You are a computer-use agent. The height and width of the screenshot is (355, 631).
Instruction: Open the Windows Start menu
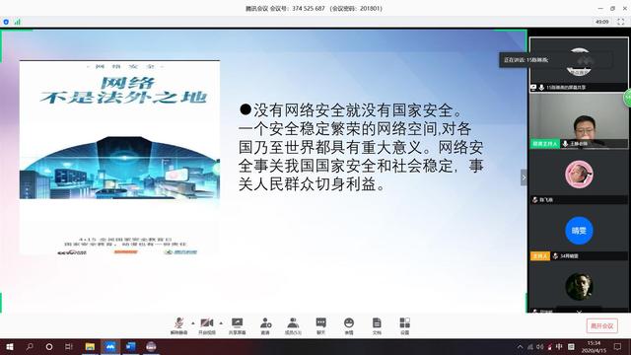point(10,346)
